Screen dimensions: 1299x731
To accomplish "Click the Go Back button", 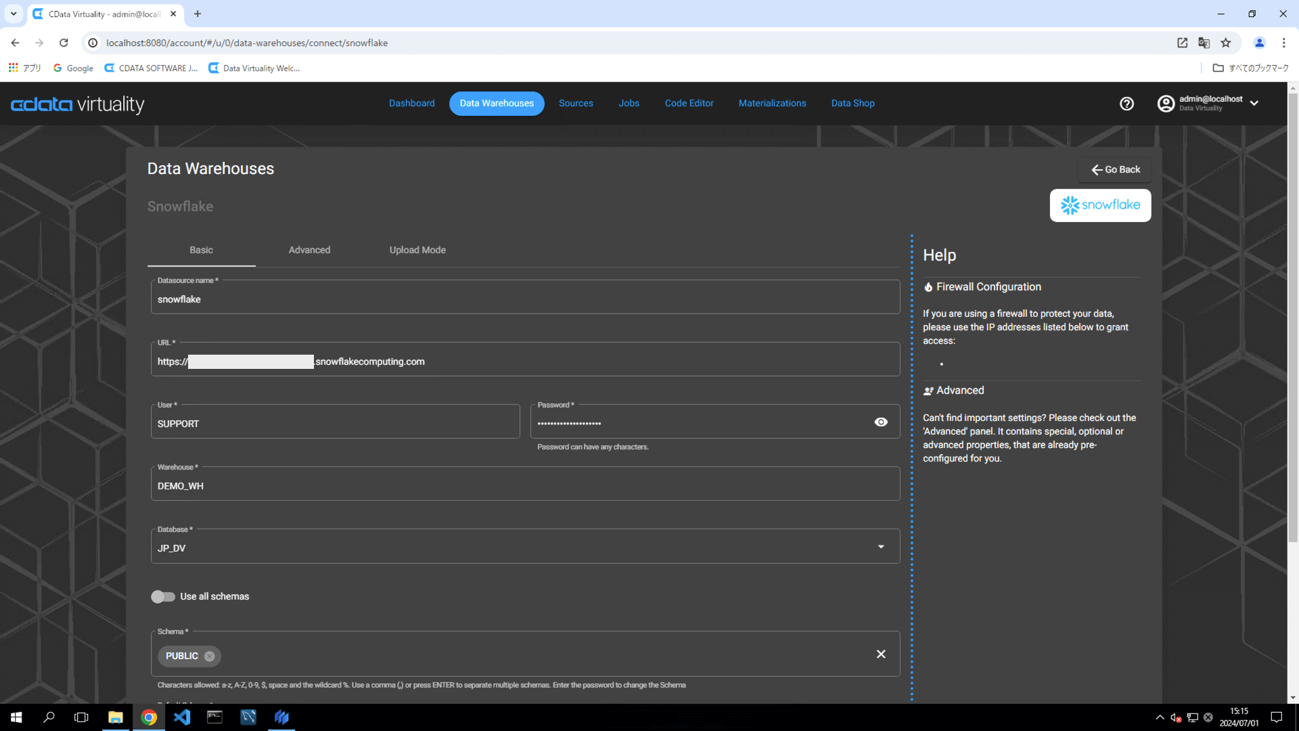I will point(1115,170).
